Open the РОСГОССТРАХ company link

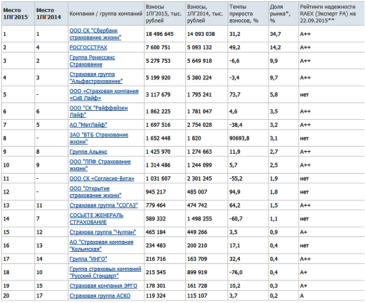88,47
